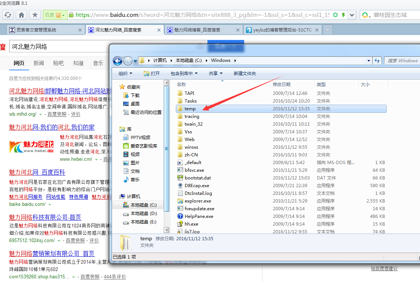Select the zh-CN folder icon
The width and height of the screenshot is (420, 282).
click(x=180, y=155)
